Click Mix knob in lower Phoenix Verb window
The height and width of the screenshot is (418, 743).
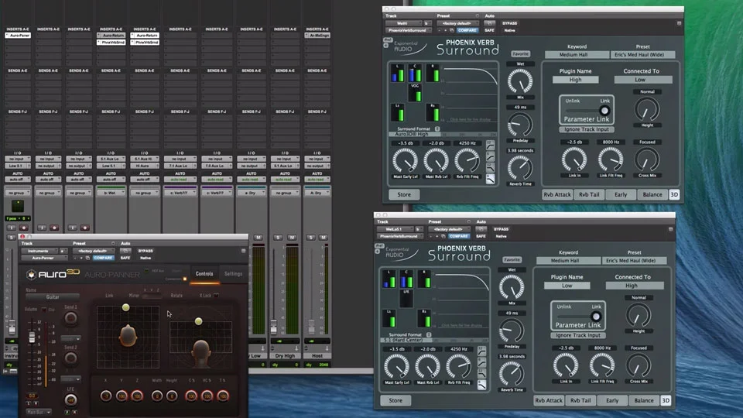(512, 287)
